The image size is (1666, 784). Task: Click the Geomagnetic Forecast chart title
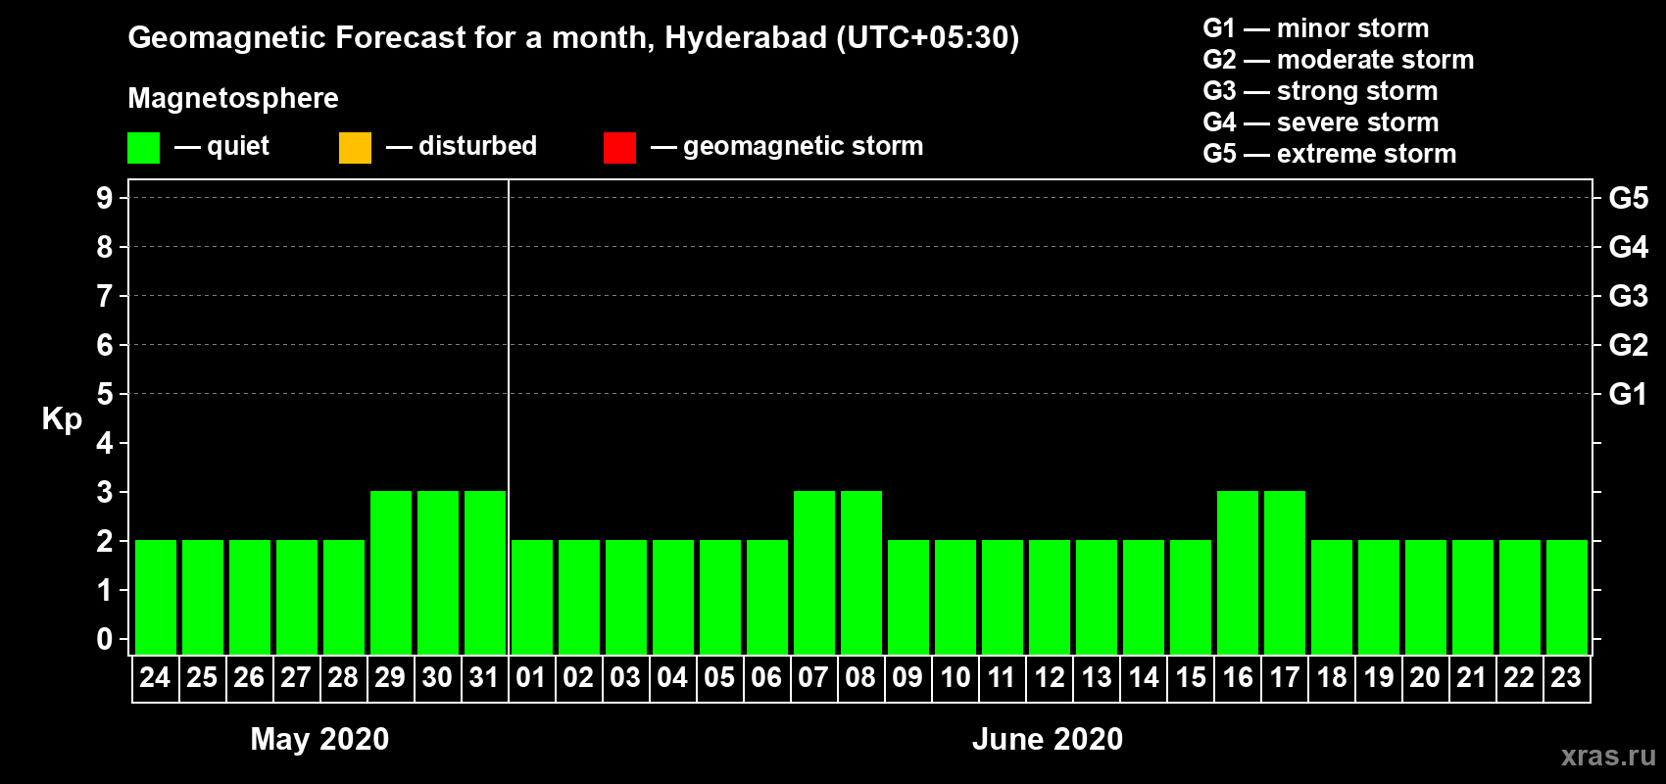click(x=573, y=38)
